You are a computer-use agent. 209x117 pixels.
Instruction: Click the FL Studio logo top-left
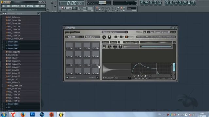tap(6, 2)
